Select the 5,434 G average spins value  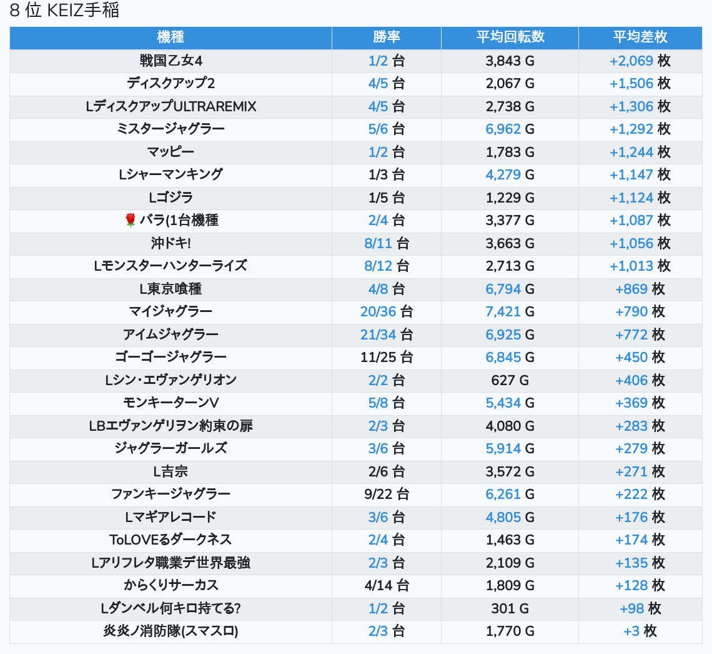click(x=510, y=403)
